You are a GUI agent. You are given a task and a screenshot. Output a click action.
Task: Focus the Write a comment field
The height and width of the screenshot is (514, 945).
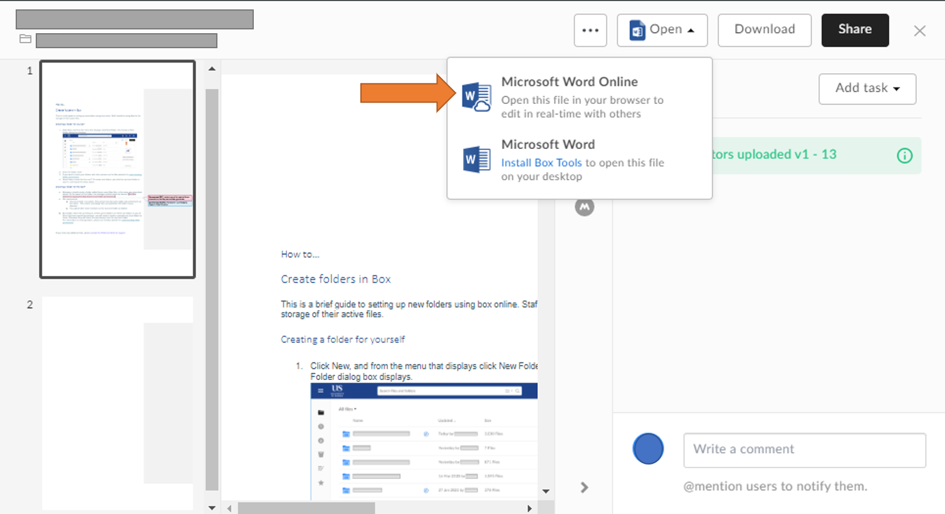[805, 450]
